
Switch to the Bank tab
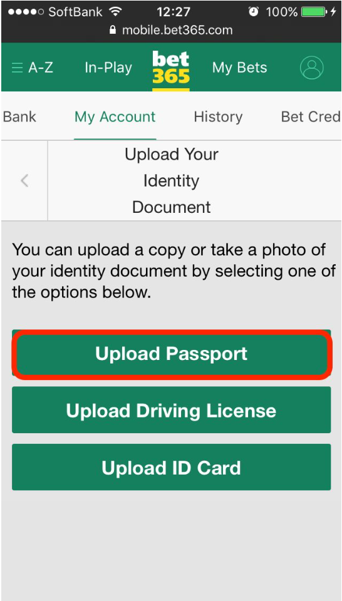pos(19,117)
